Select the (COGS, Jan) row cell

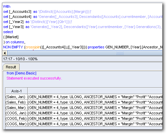click(x=17, y=113)
